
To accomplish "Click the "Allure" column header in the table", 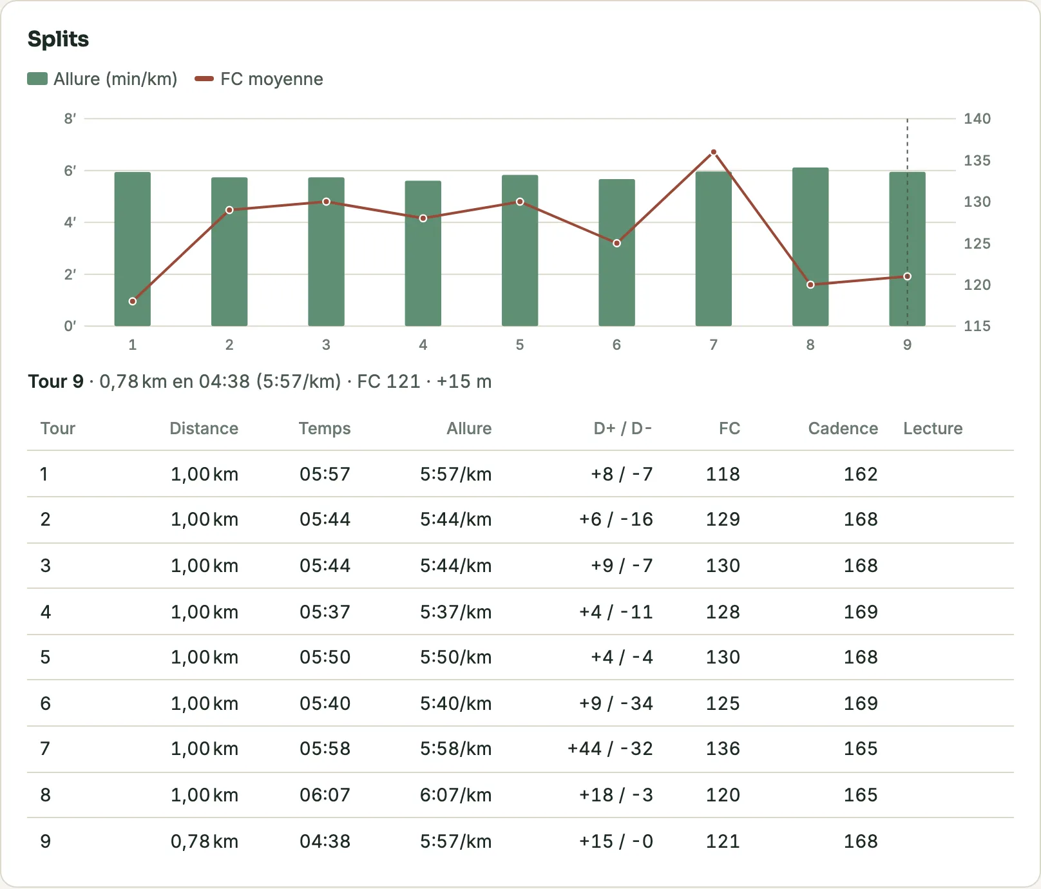I will click(x=469, y=428).
